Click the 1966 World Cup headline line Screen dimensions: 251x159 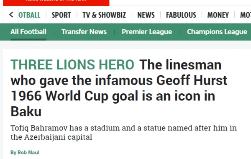(x=113, y=96)
